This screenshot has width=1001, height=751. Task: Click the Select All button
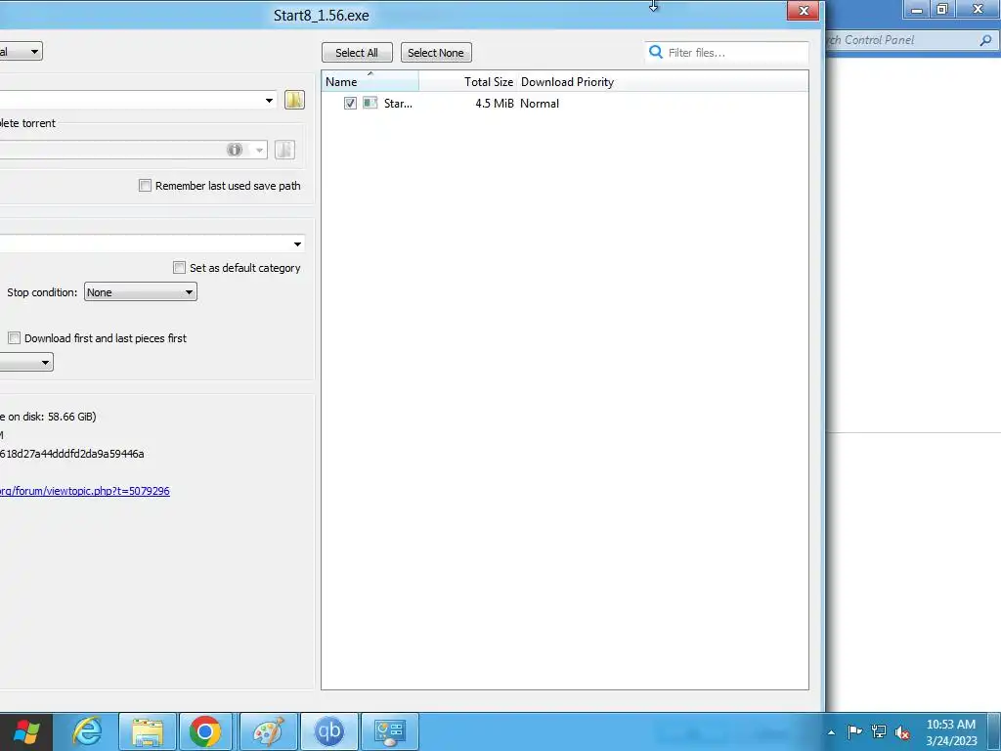[x=356, y=53]
